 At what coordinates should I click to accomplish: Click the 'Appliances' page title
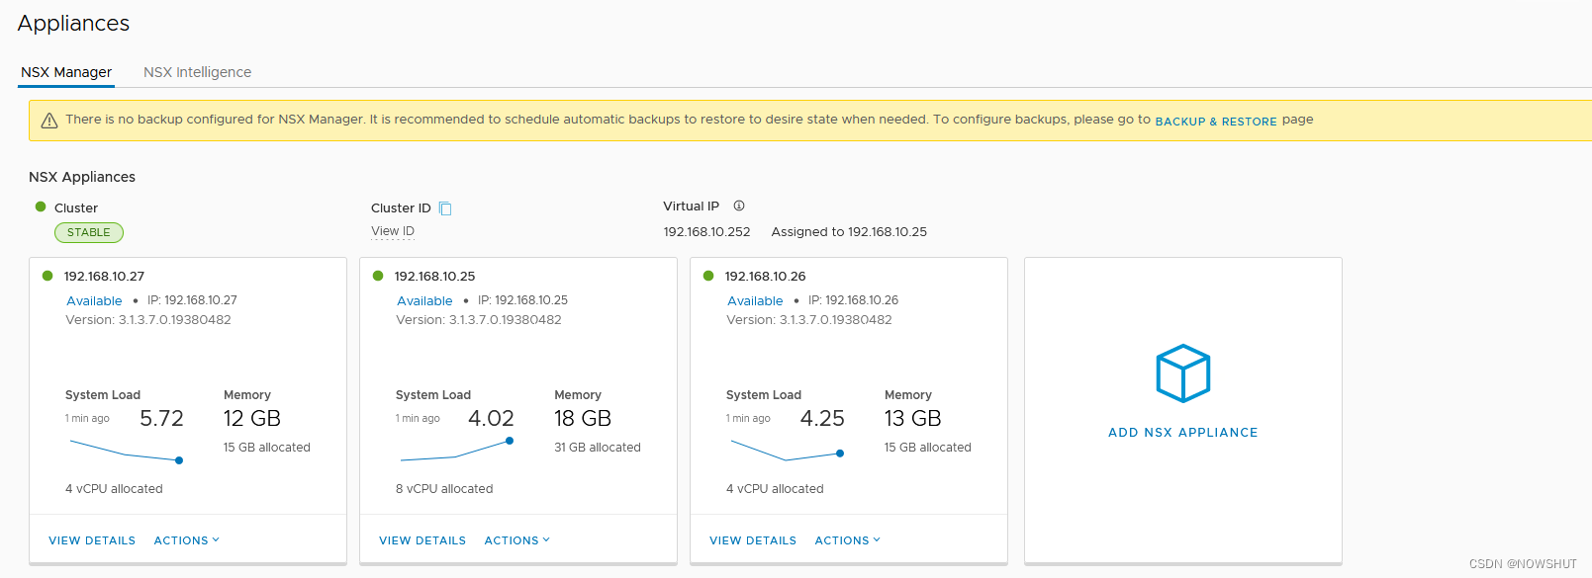[x=73, y=24]
